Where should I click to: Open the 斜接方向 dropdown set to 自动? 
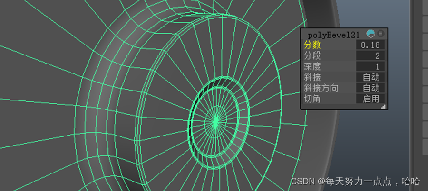(x=370, y=88)
